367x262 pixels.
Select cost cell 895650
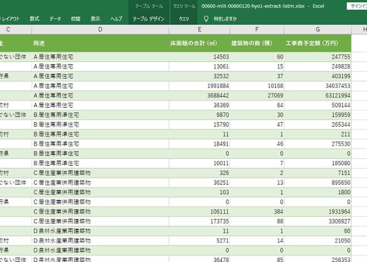[x=318, y=183]
